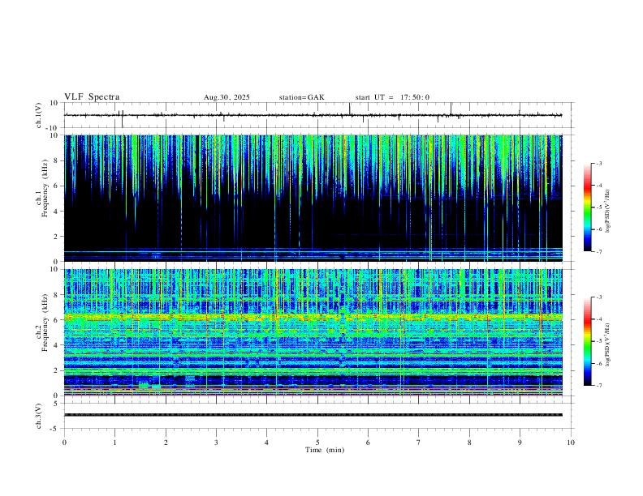The width and height of the screenshot is (643, 496).
Task: Click the "-7" tick on upper color bar
Action: click(598, 251)
